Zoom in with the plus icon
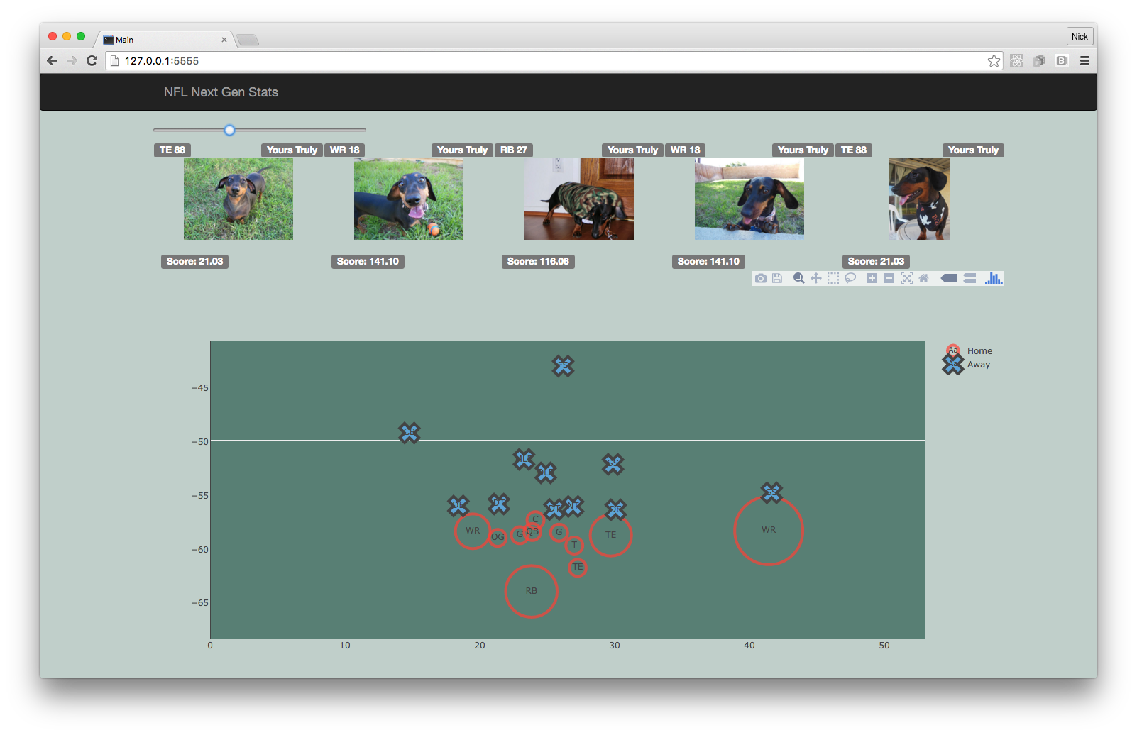 tap(872, 279)
